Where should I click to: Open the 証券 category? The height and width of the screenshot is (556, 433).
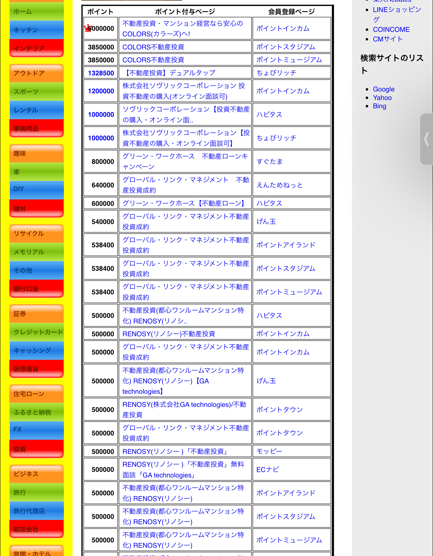click(x=37, y=314)
